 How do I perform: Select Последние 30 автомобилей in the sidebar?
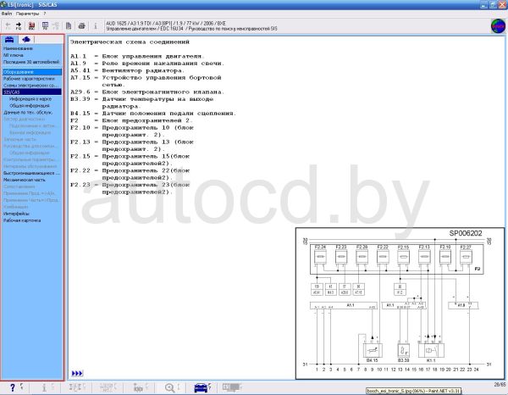click(31, 62)
